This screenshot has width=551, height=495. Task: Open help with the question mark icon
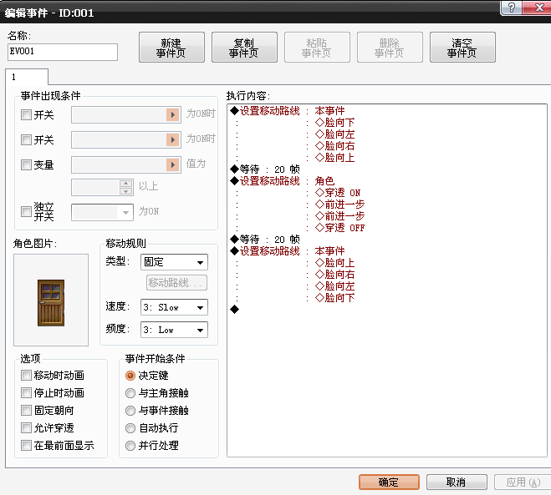[512, 7]
